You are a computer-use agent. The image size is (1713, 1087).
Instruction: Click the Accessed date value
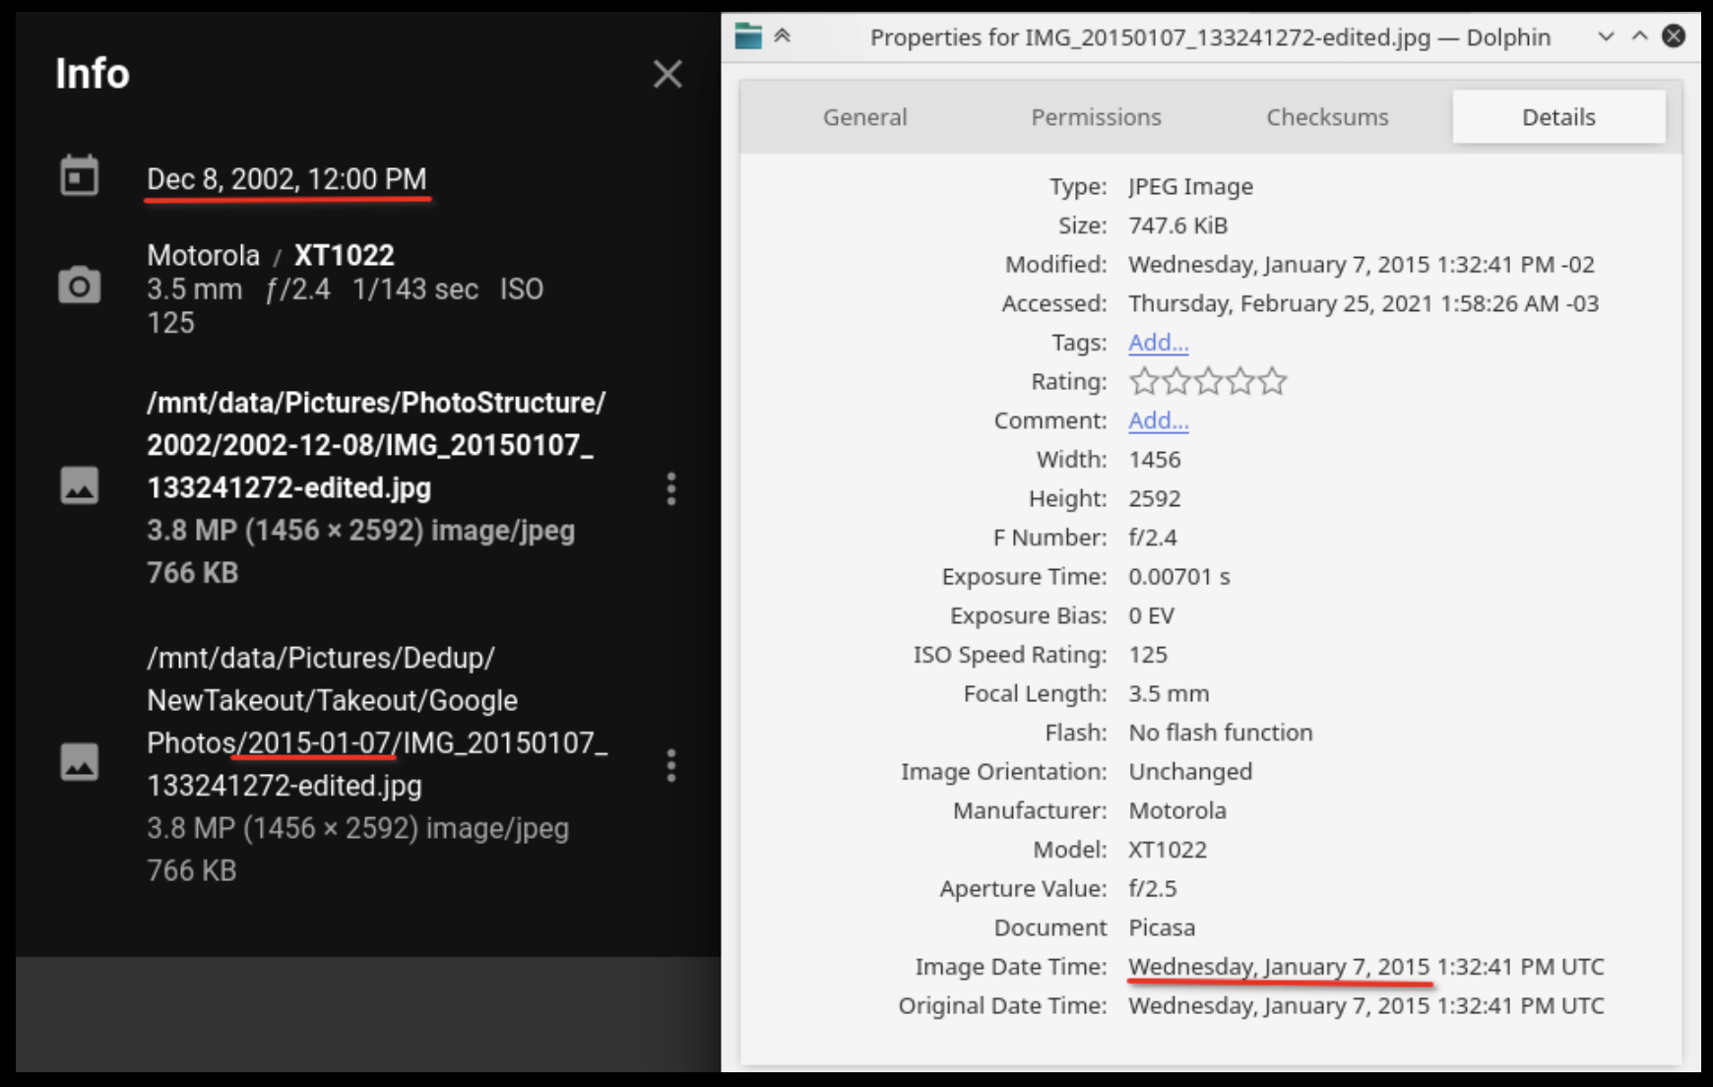point(1364,303)
